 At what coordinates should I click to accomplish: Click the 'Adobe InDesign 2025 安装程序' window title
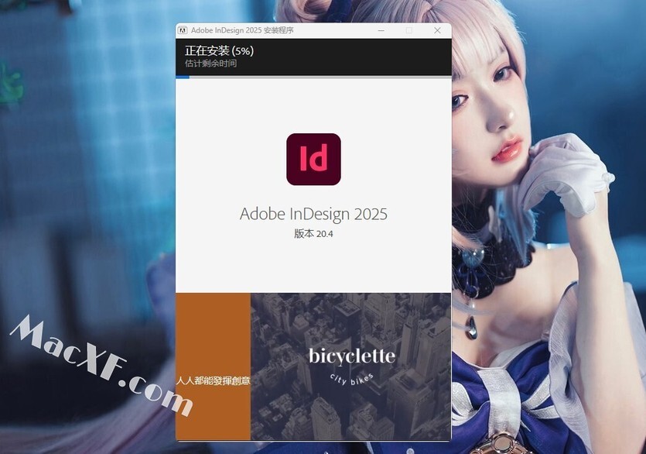pyautogui.click(x=242, y=30)
